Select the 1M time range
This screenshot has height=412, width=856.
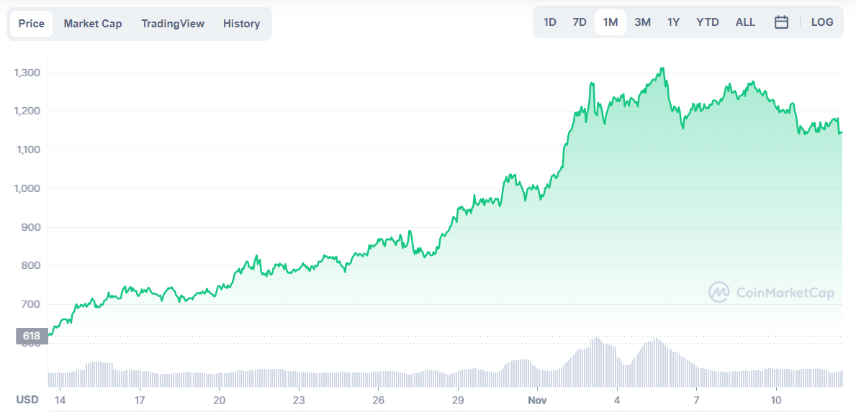point(611,22)
